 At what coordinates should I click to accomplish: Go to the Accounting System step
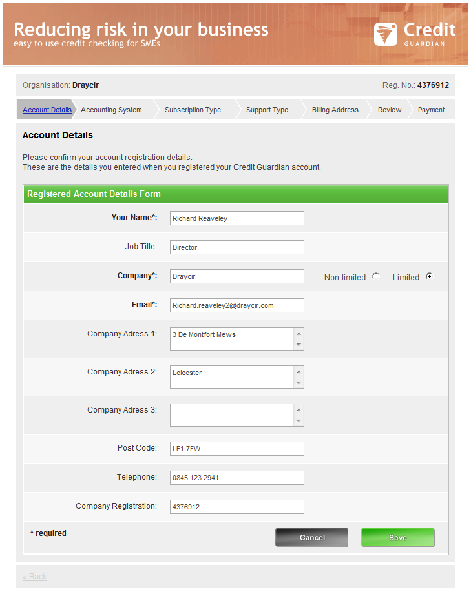pyautogui.click(x=111, y=110)
